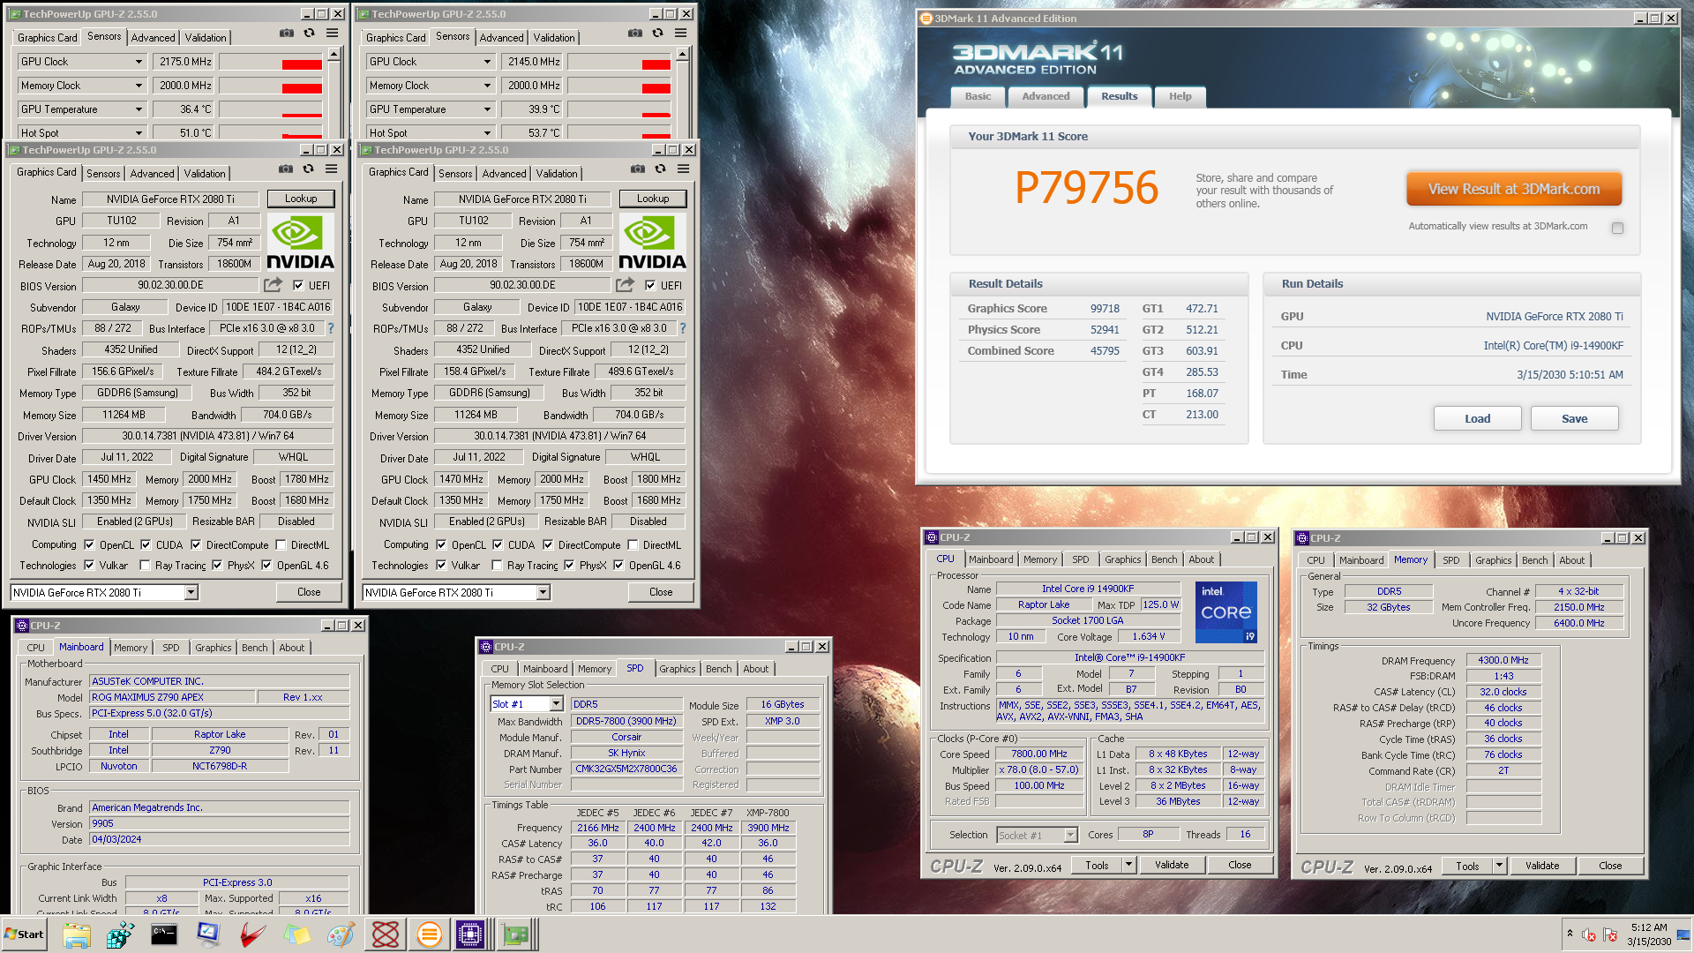The image size is (1694, 953).
Task: Click green GPU-Z graphics card taskbar icon
Action: [x=516, y=934]
